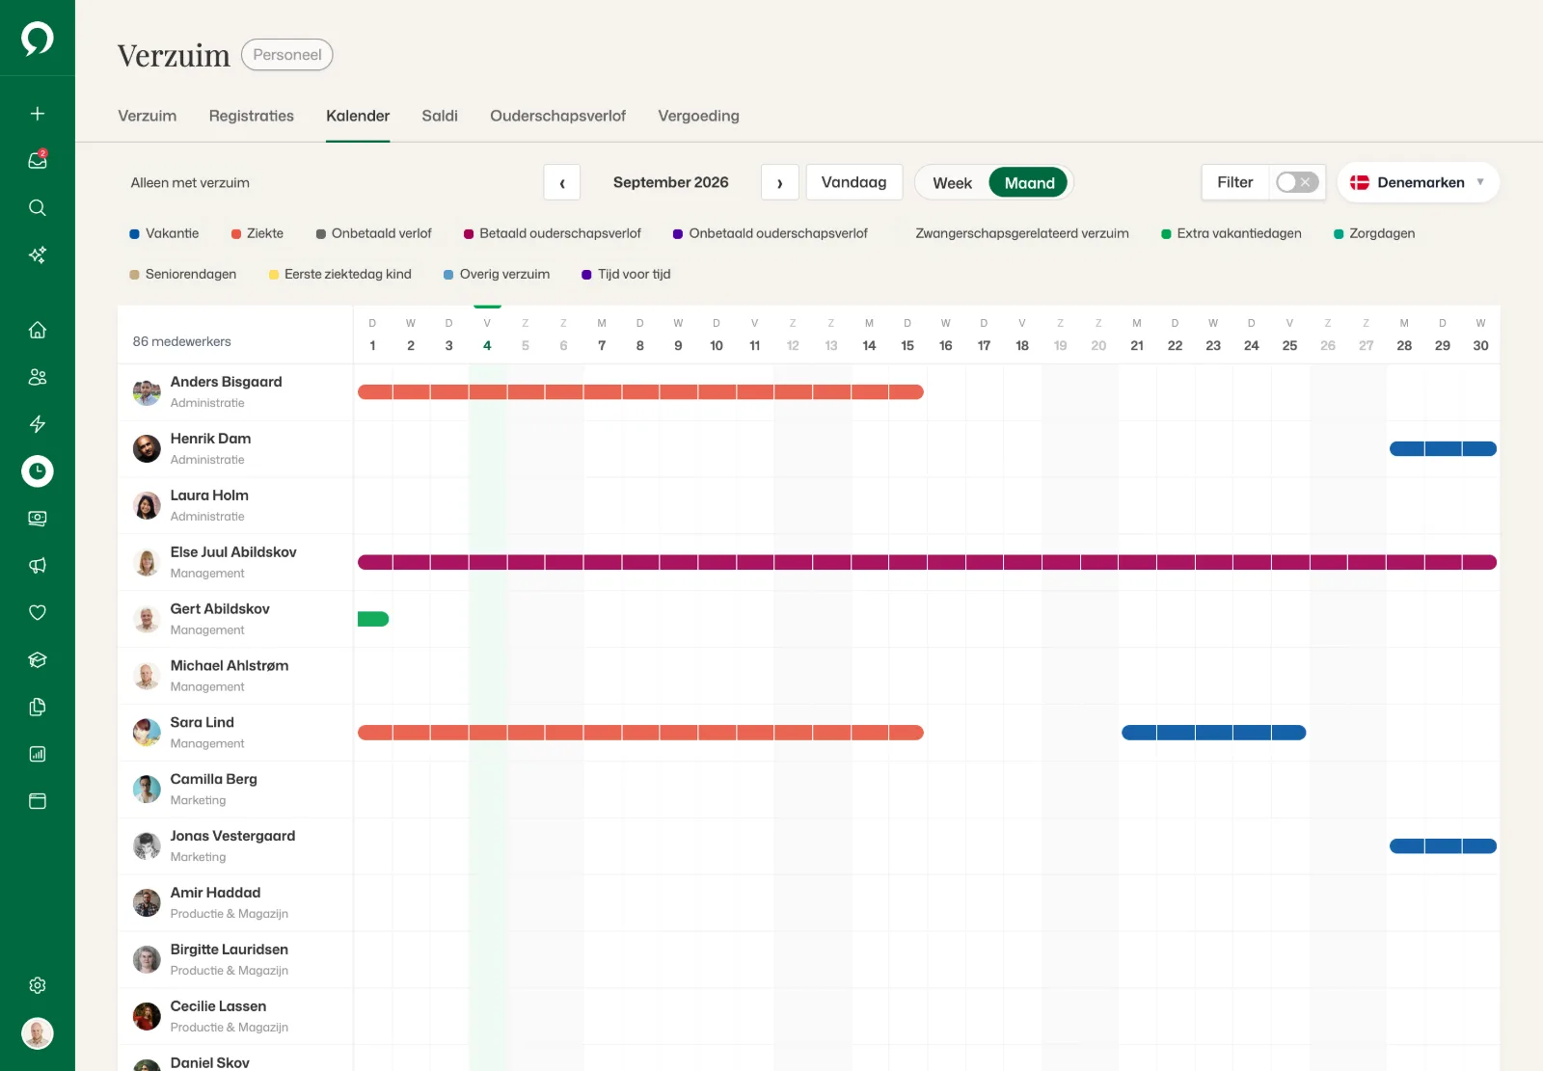Click the company logo at top of sidebar
Screen dimensions: 1543x1071
[38, 39]
